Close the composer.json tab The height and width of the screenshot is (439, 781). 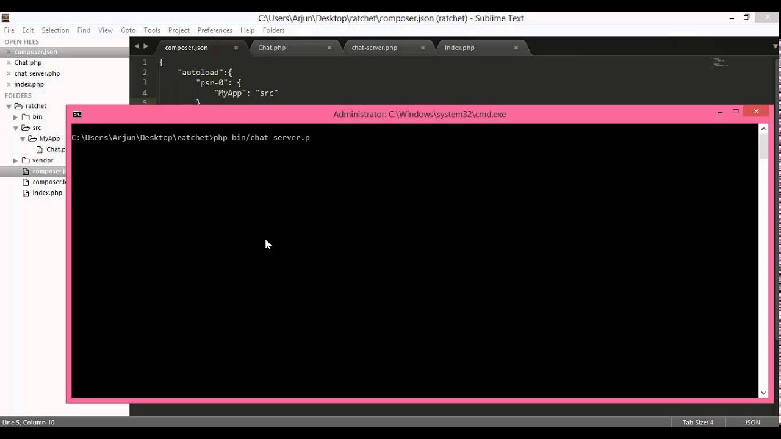click(x=236, y=48)
